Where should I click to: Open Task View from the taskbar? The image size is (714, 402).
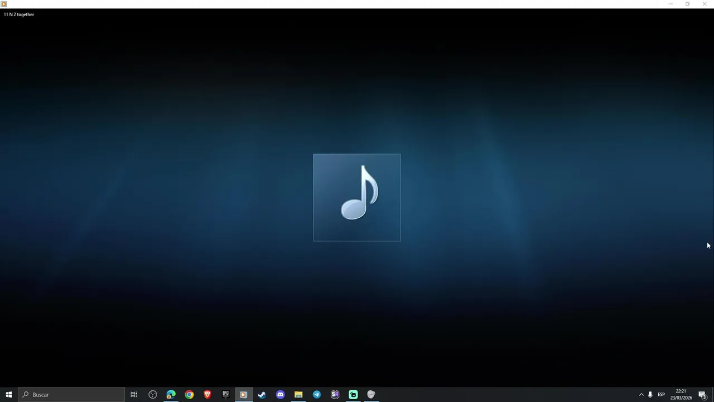pos(134,395)
